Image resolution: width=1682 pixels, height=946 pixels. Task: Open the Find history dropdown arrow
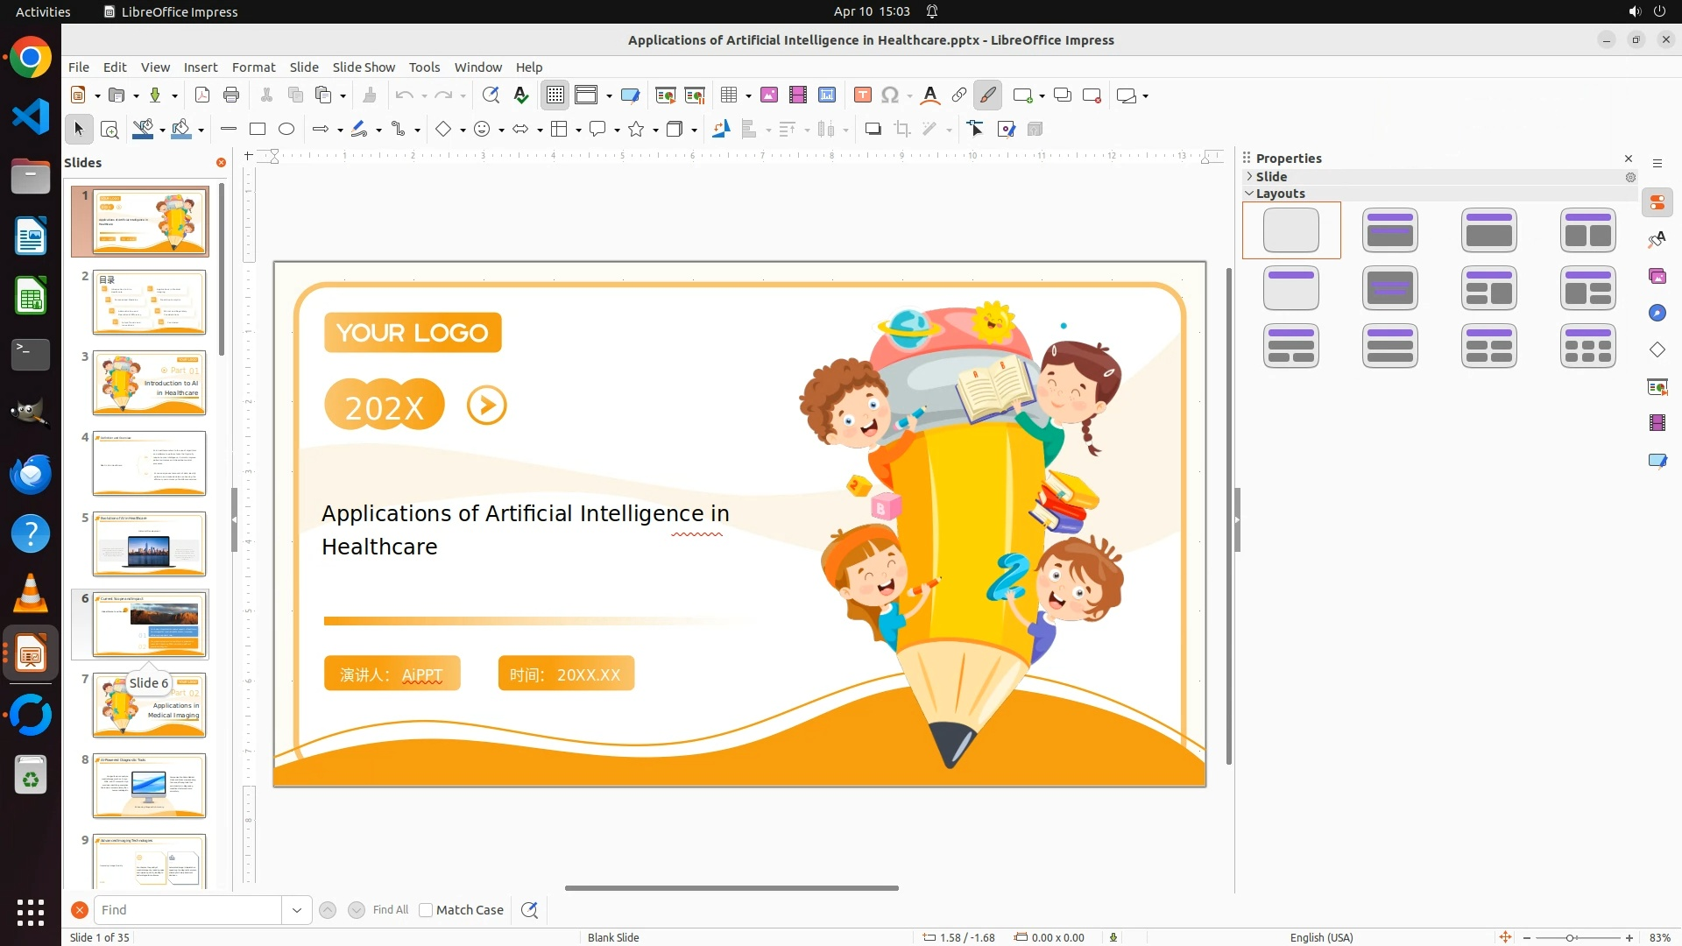coord(297,910)
